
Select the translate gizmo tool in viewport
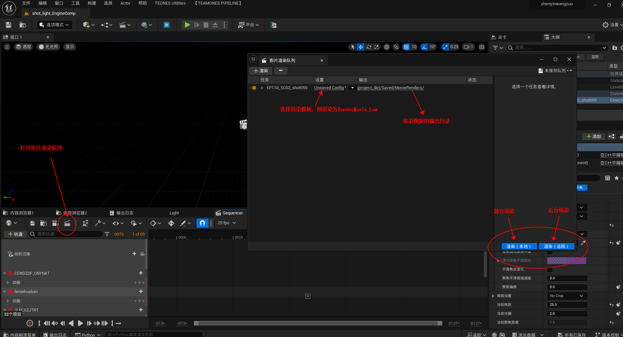(361, 47)
